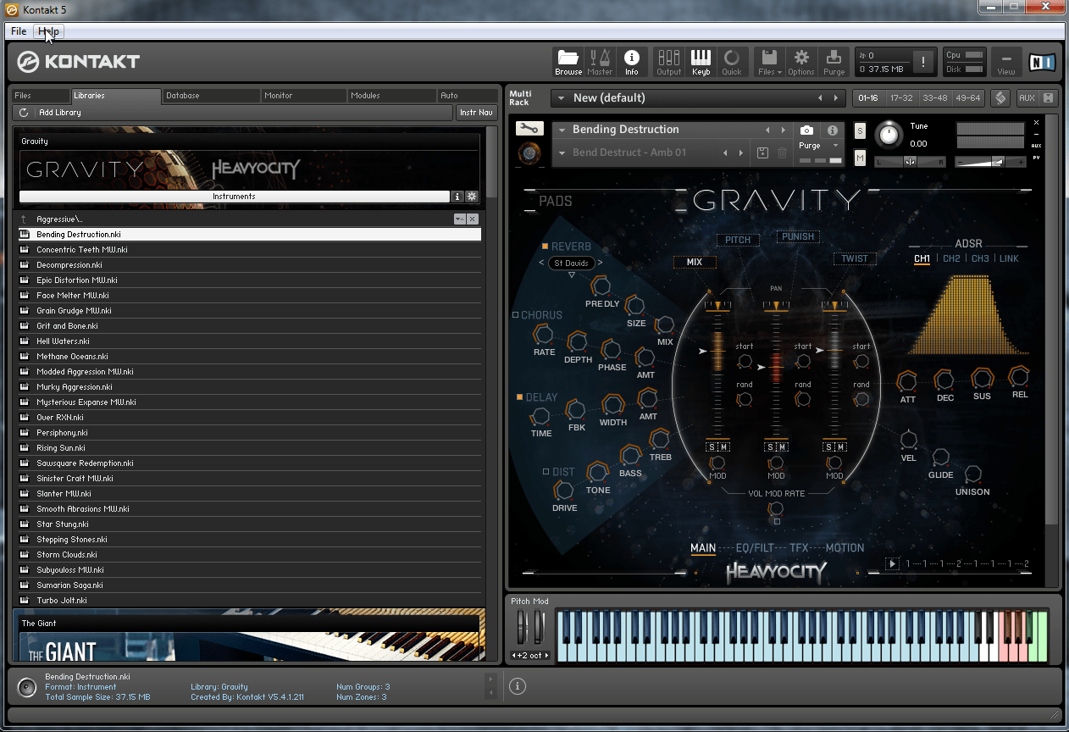
Task: Toggle ADSR LINK for channels
Action: coord(1009,259)
